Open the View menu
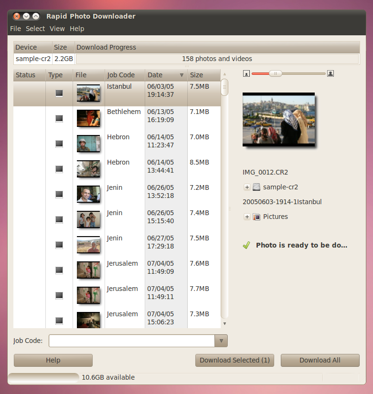The height and width of the screenshot is (394, 373). coord(57,29)
